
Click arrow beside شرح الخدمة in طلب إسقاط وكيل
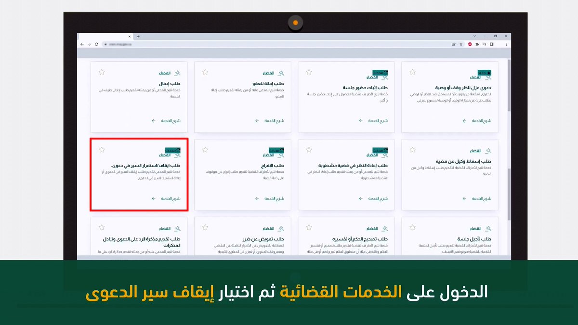tap(464, 198)
